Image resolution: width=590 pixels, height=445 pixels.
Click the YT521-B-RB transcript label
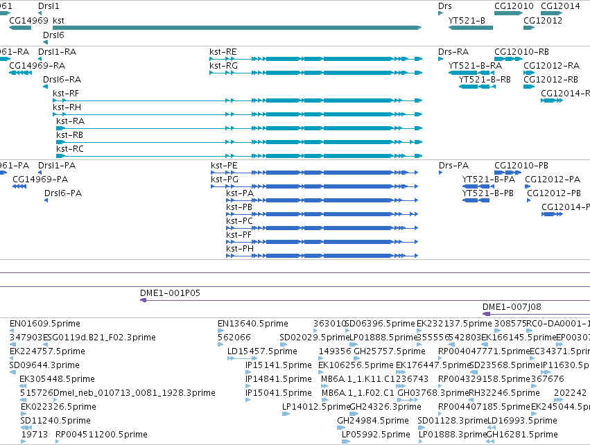pos(485,80)
